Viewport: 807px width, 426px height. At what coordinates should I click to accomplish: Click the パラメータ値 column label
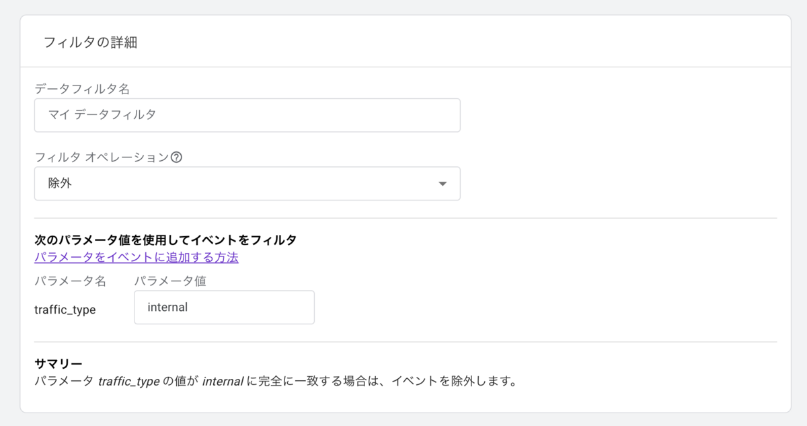pyautogui.click(x=169, y=281)
